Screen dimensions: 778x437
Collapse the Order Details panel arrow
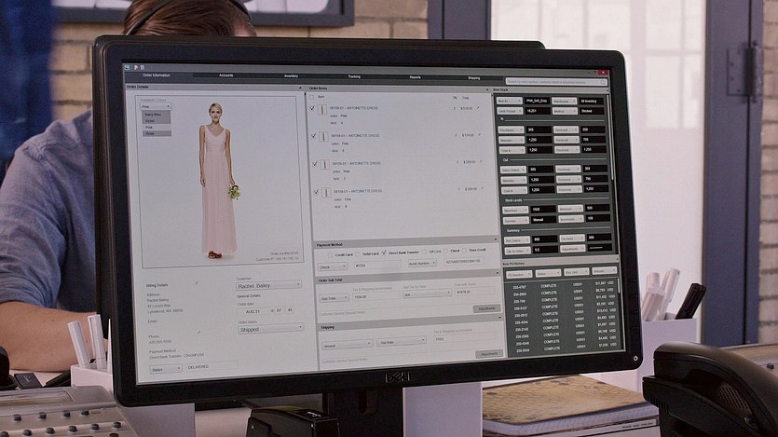pyautogui.click(x=300, y=89)
